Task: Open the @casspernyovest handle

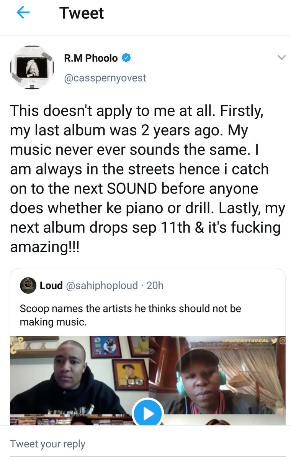Action: (105, 78)
